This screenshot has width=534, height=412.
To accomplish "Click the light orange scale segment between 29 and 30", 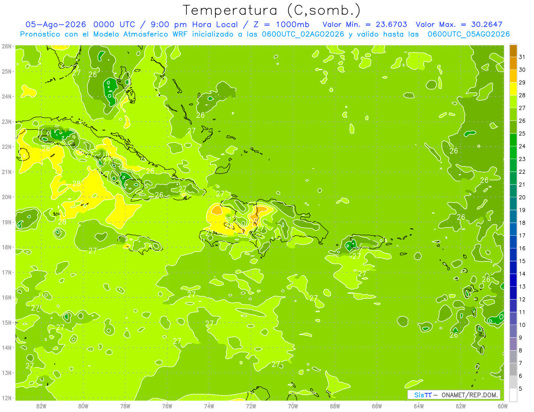I will pos(513,76).
